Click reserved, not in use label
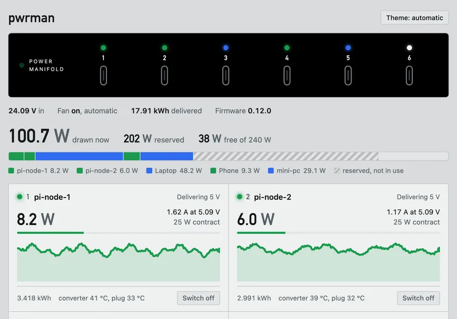The height and width of the screenshot is (319, 457). click(x=373, y=170)
